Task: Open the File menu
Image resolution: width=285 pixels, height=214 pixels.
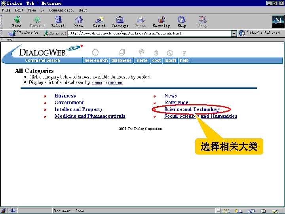Action: point(6,10)
